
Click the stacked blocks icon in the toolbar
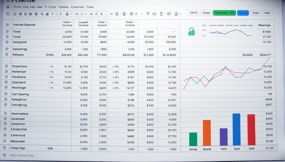[47, 14]
